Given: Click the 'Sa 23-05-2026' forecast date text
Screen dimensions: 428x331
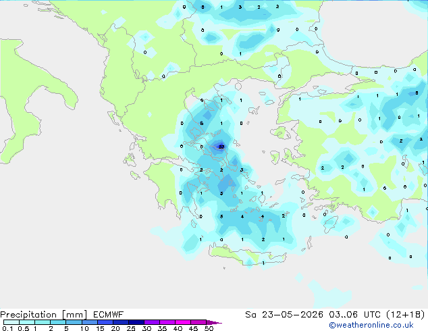Looking at the screenshot, I should pos(284,315).
